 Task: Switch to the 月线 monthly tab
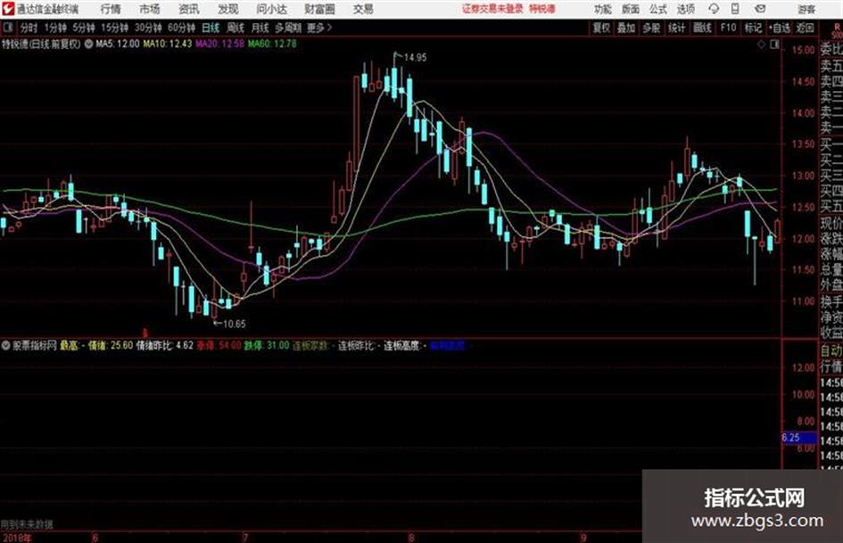[260, 28]
